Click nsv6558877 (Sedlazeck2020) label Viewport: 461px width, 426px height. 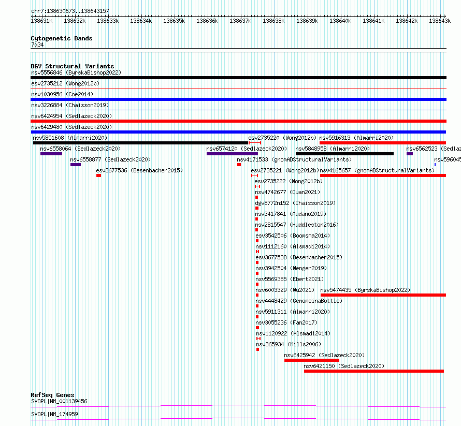[x=110, y=159]
